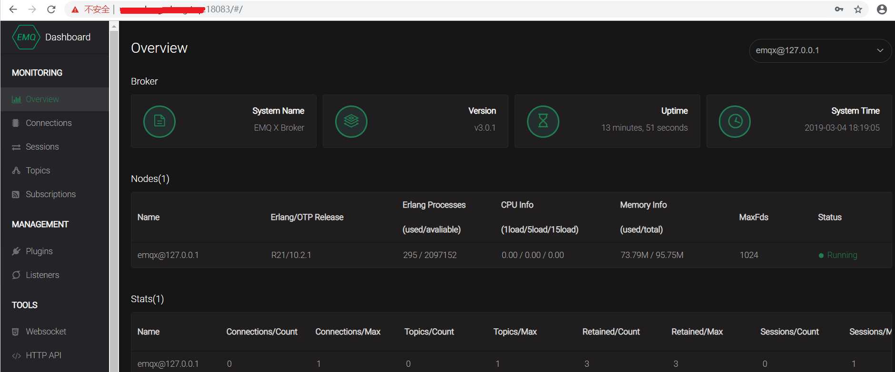Screen dimensions: 895x372
Task: Click the Erlang/OTP Release column header
Action: click(307, 217)
